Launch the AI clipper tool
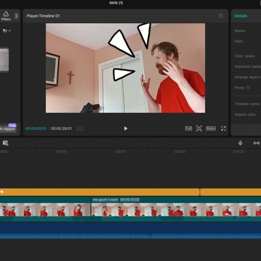The image size is (261, 261). point(8,129)
